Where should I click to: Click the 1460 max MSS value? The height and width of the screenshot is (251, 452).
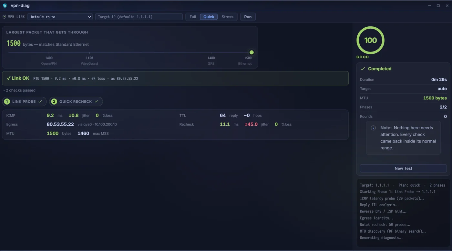tap(83, 133)
